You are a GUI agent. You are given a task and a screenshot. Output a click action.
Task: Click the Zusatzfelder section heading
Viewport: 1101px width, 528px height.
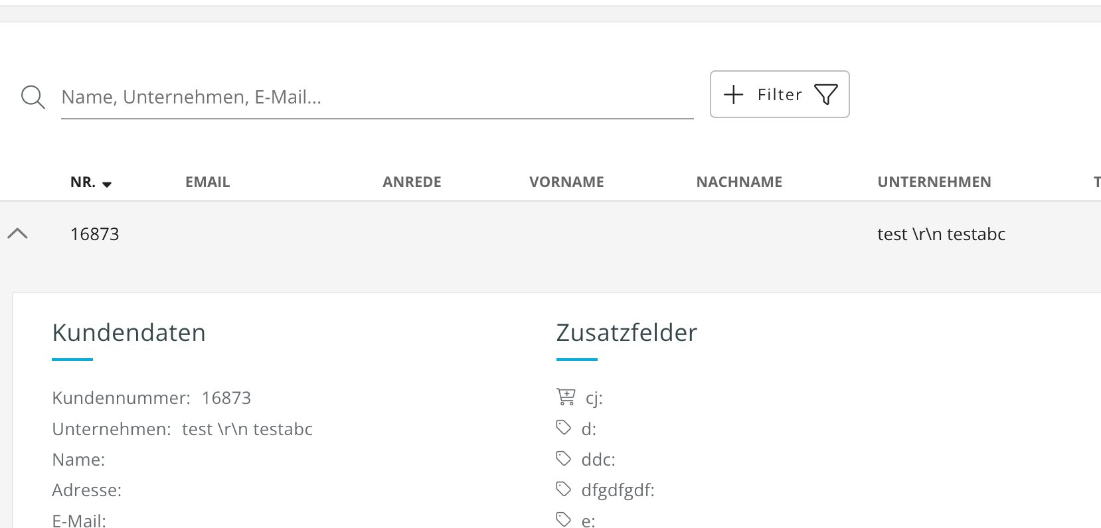[x=626, y=332]
